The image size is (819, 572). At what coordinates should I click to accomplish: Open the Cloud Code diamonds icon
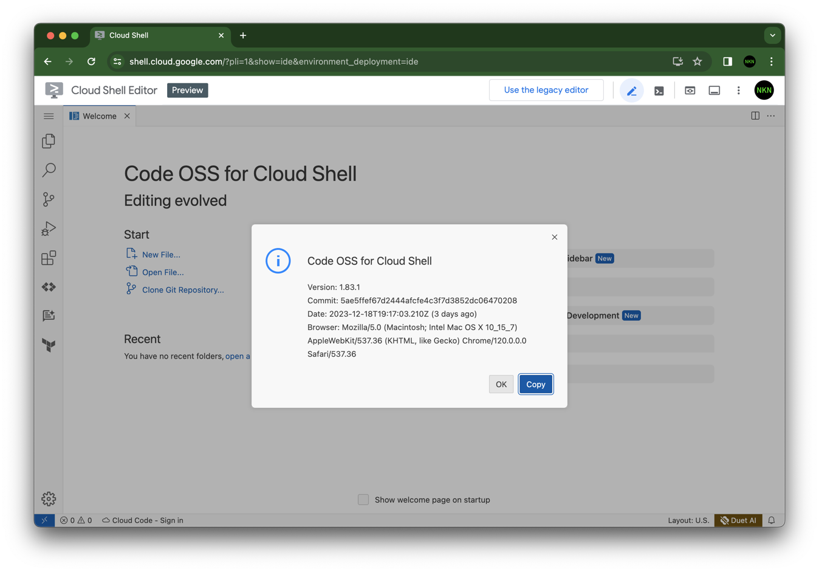49,287
